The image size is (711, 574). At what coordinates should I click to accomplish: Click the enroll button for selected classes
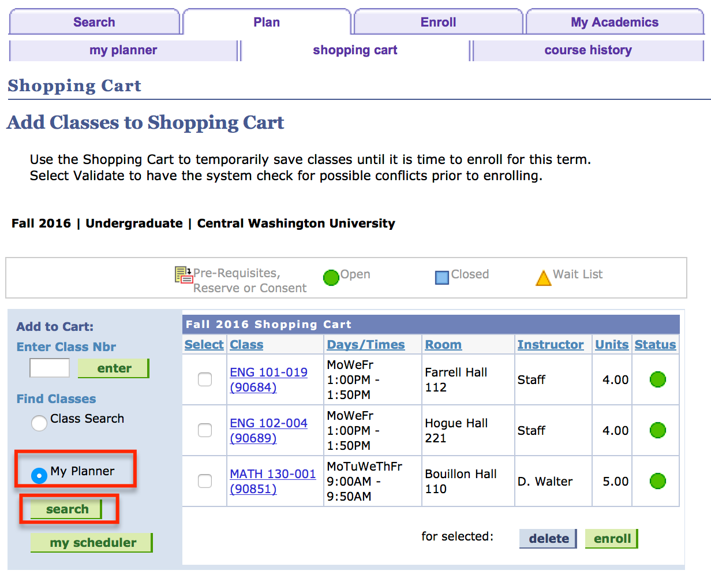[611, 539]
